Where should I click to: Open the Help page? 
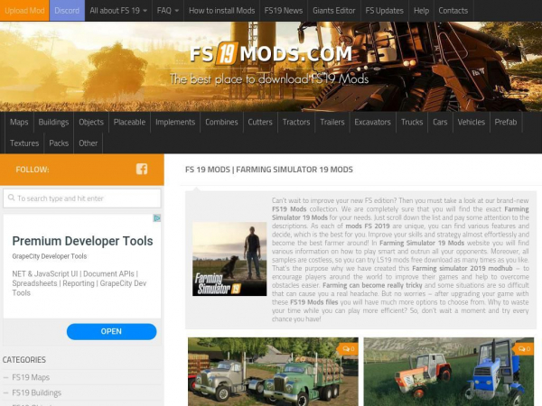tap(421, 11)
